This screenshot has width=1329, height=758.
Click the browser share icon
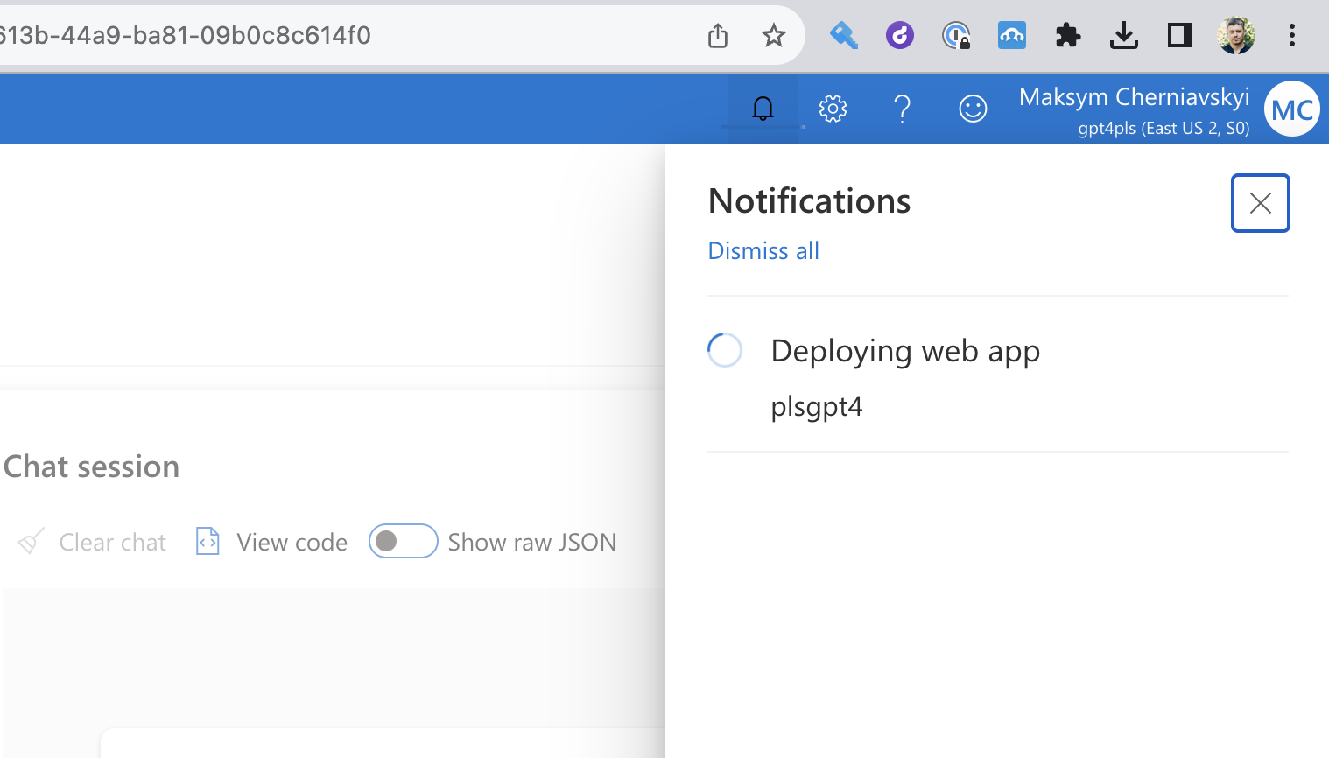[x=717, y=35]
